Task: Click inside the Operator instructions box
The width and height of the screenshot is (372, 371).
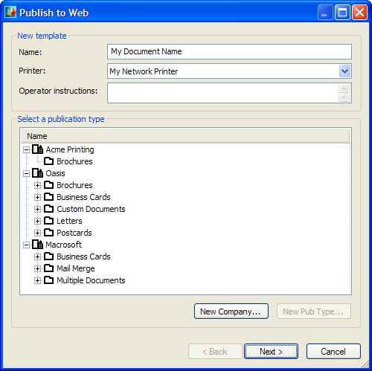Action: tap(222, 93)
